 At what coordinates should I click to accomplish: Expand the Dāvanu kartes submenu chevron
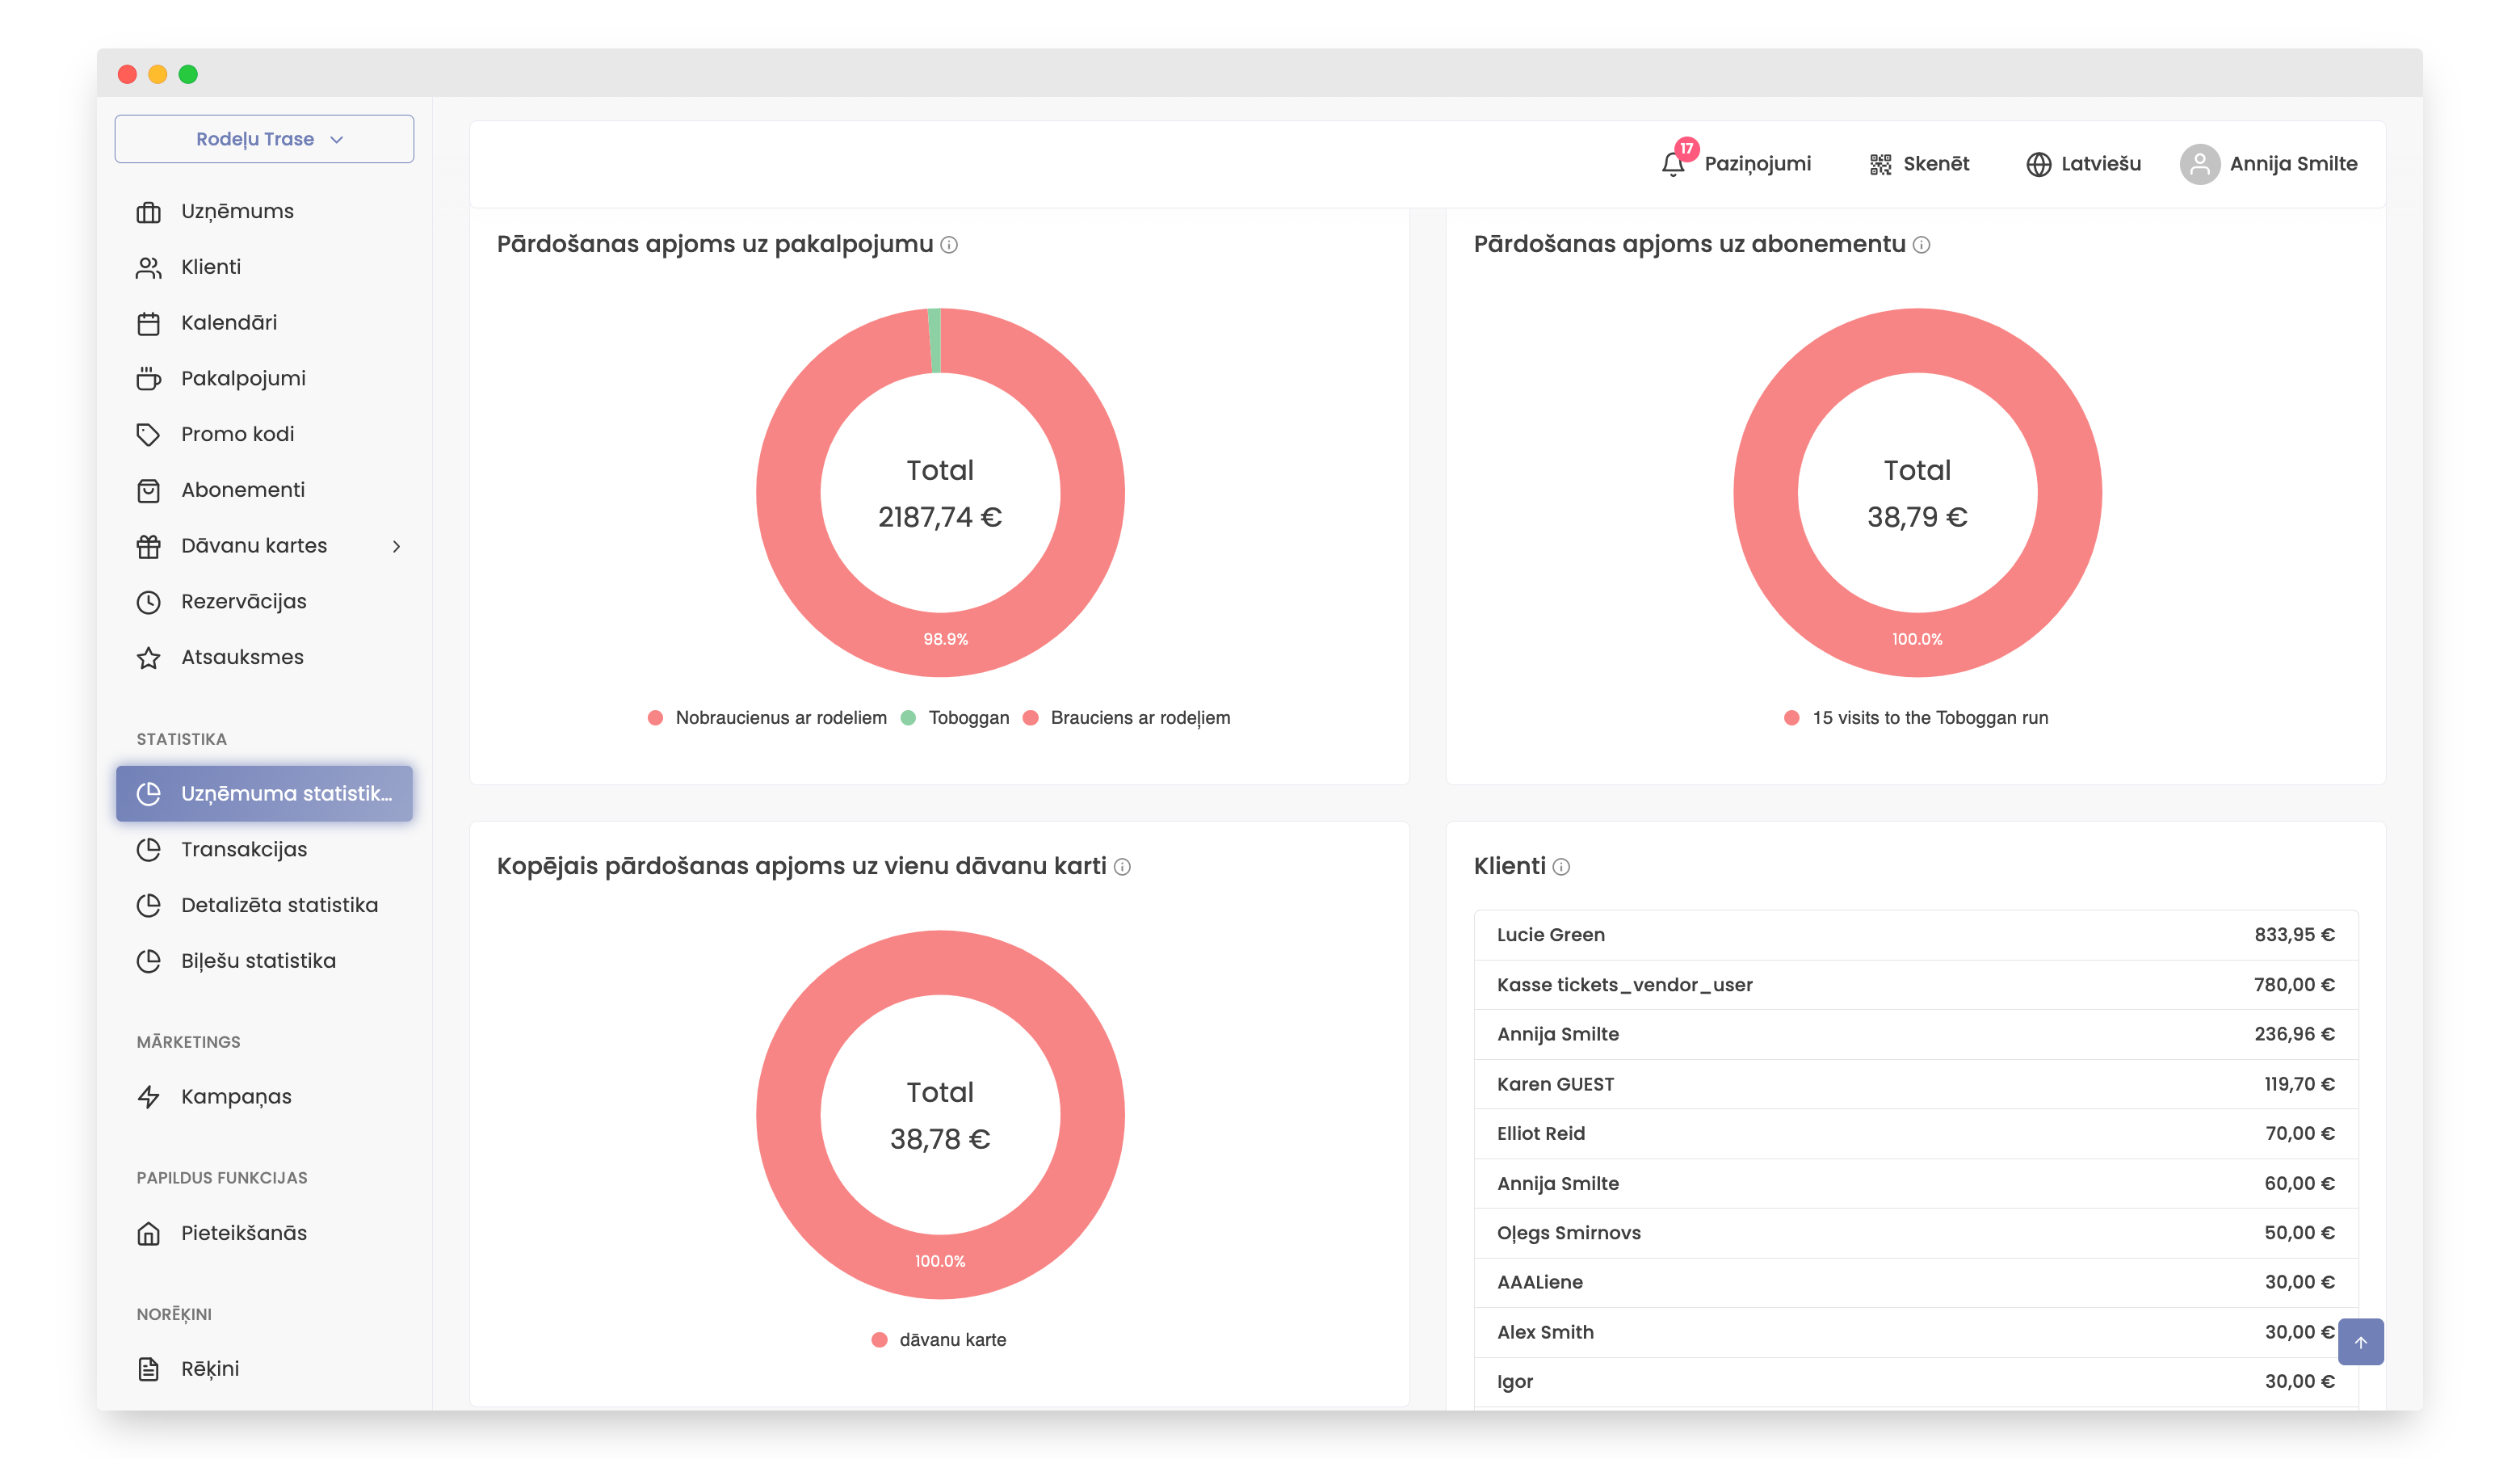(397, 546)
